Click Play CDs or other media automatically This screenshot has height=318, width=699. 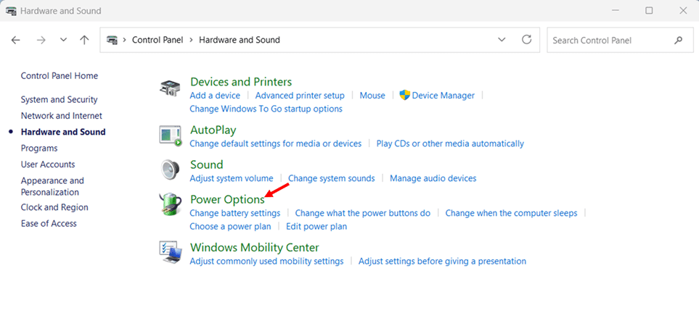(450, 143)
